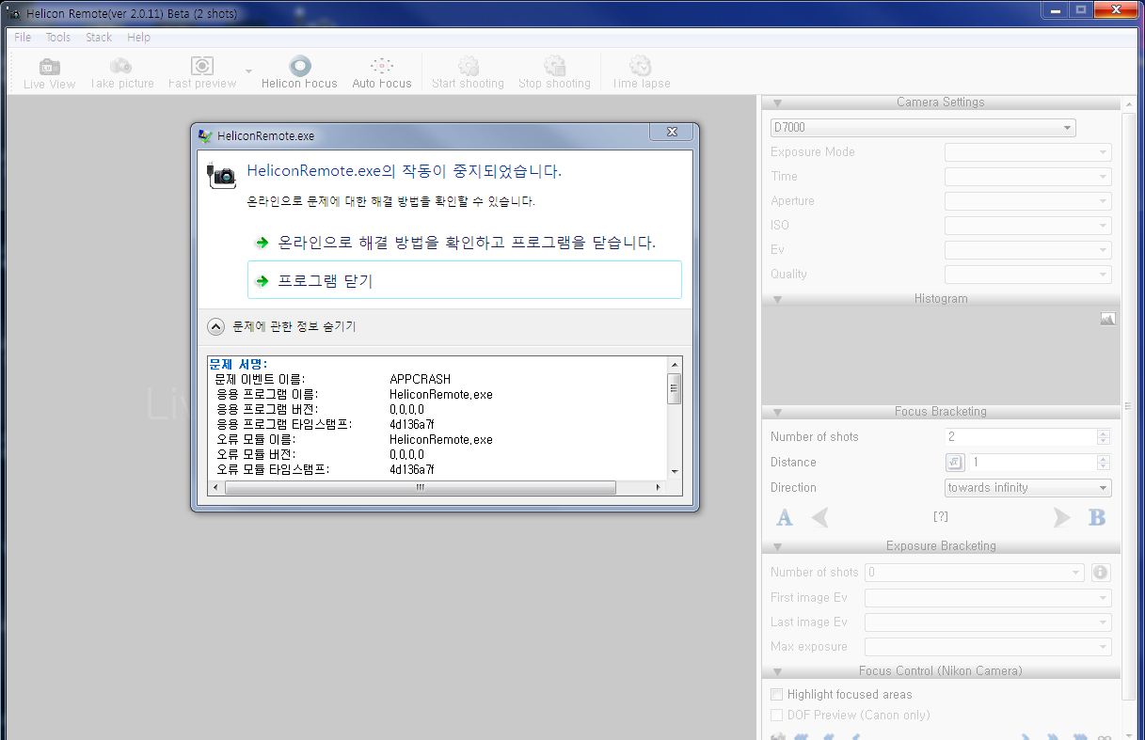Click the right focus arrow beside B
Image resolution: width=1145 pixels, height=740 pixels.
[1061, 517]
